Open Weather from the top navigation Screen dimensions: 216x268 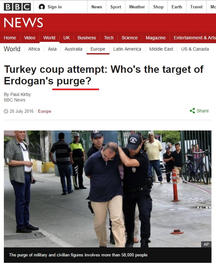(x=137, y=7)
